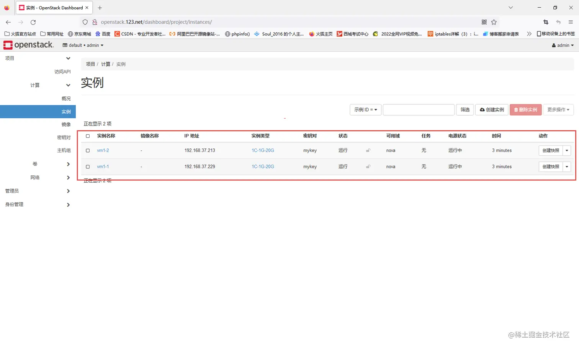Click the undo arrow toolbar icon
The width and height of the screenshot is (579, 348).
click(x=558, y=22)
